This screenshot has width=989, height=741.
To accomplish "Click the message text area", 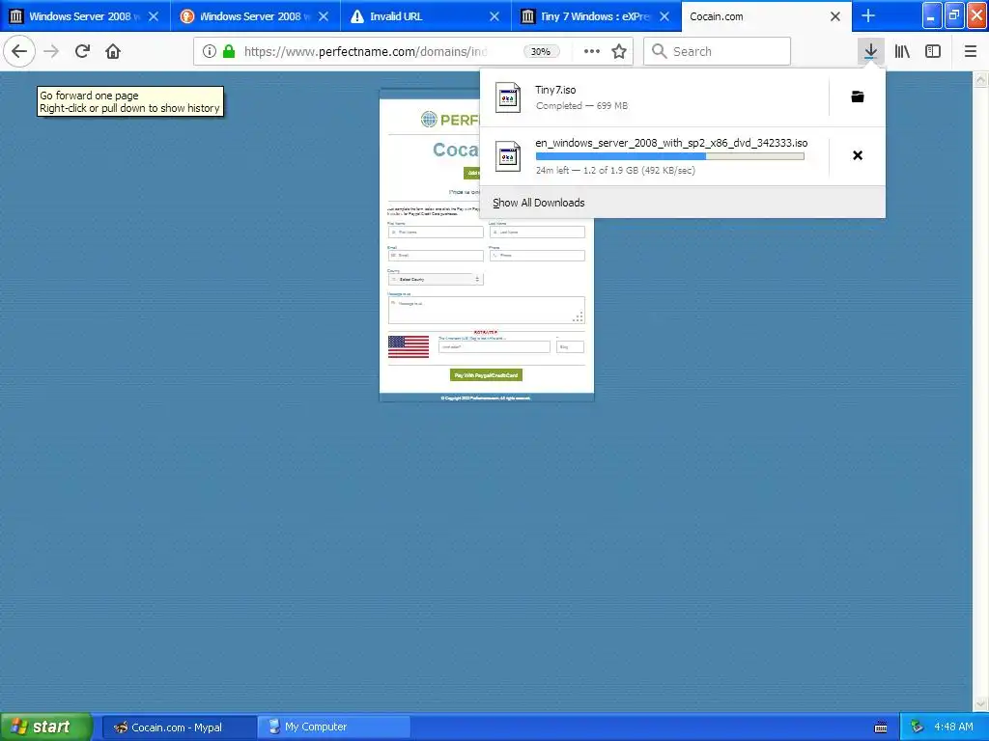I will point(487,310).
